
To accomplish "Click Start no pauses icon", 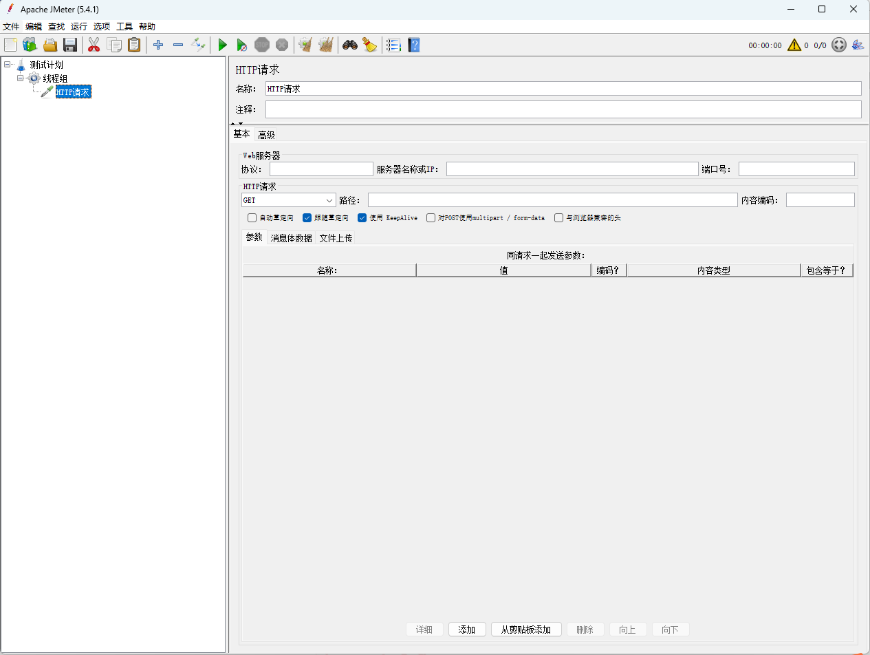I will (242, 45).
